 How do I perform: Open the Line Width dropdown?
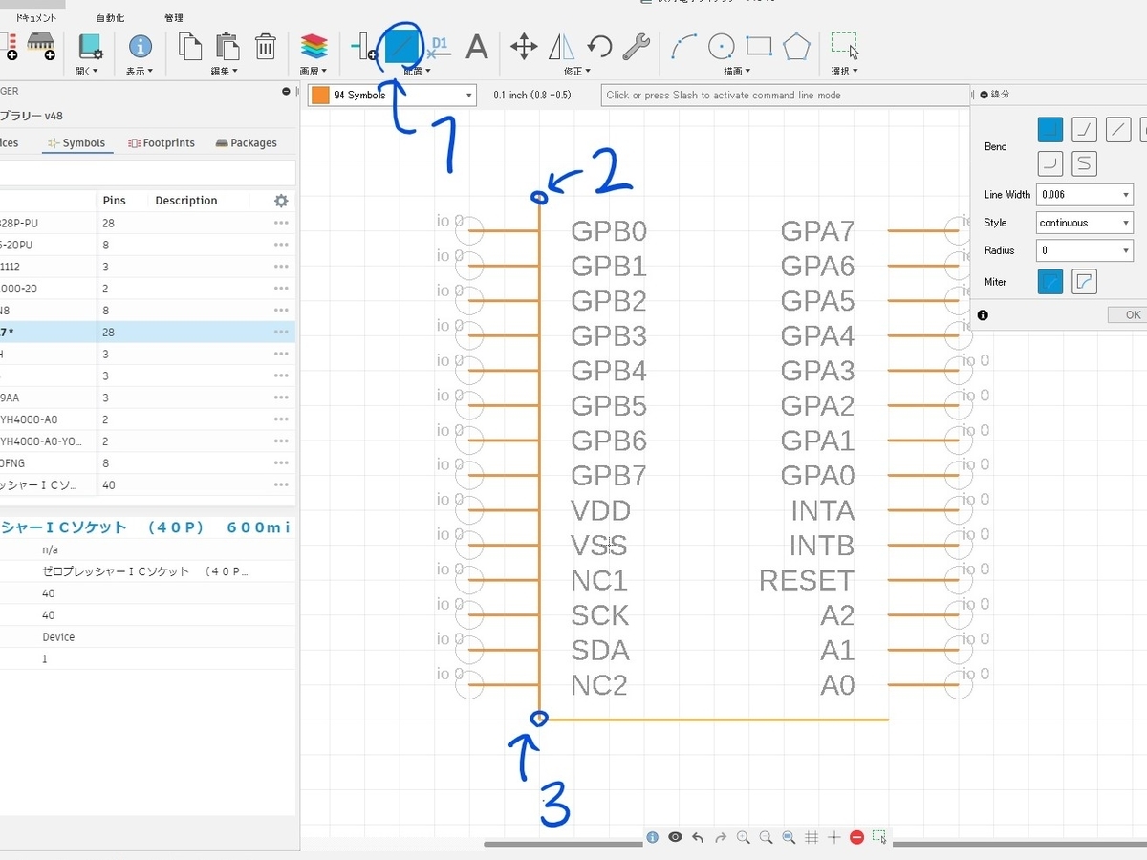click(x=1085, y=194)
